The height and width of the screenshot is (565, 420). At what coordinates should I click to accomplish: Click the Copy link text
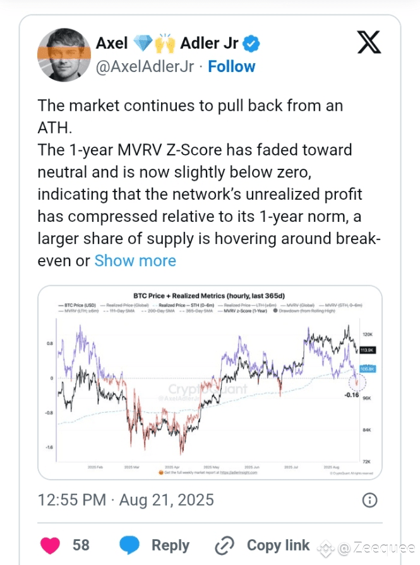point(278,545)
